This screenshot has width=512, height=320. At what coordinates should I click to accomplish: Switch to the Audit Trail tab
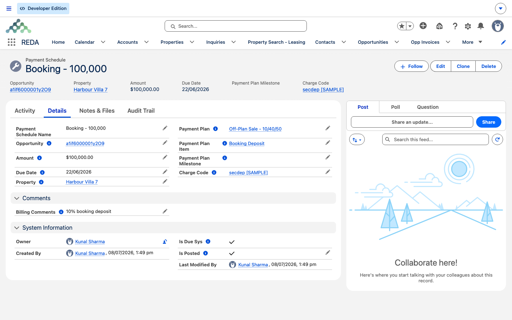pyautogui.click(x=141, y=111)
